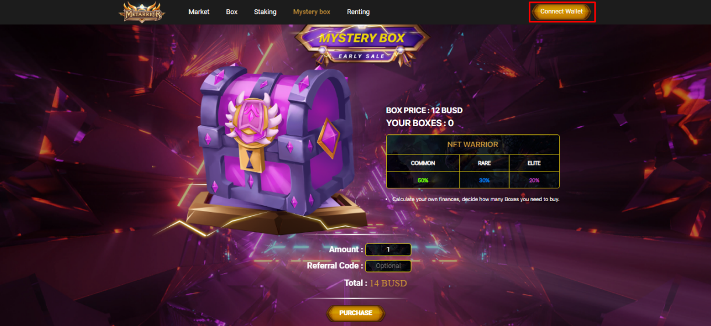Select the RARE rarity column
The height and width of the screenshot is (326, 711).
[484, 163]
